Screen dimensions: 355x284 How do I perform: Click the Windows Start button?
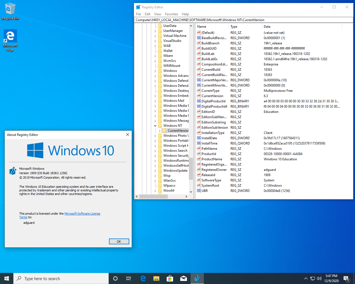coord(7,278)
